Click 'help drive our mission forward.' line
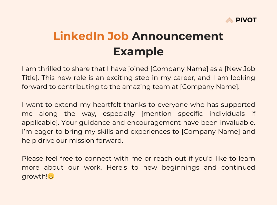 point(73,140)
